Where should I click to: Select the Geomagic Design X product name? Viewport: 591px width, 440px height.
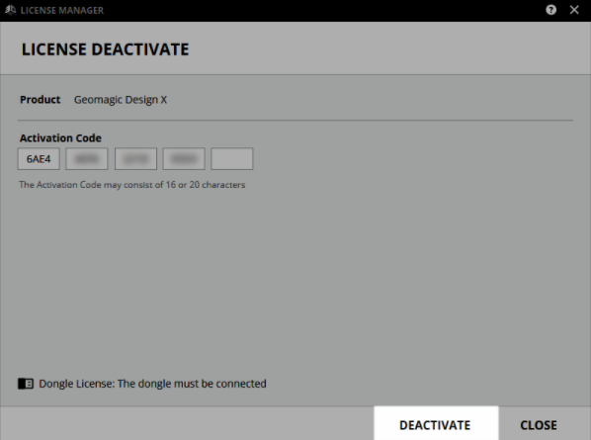[x=121, y=100]
